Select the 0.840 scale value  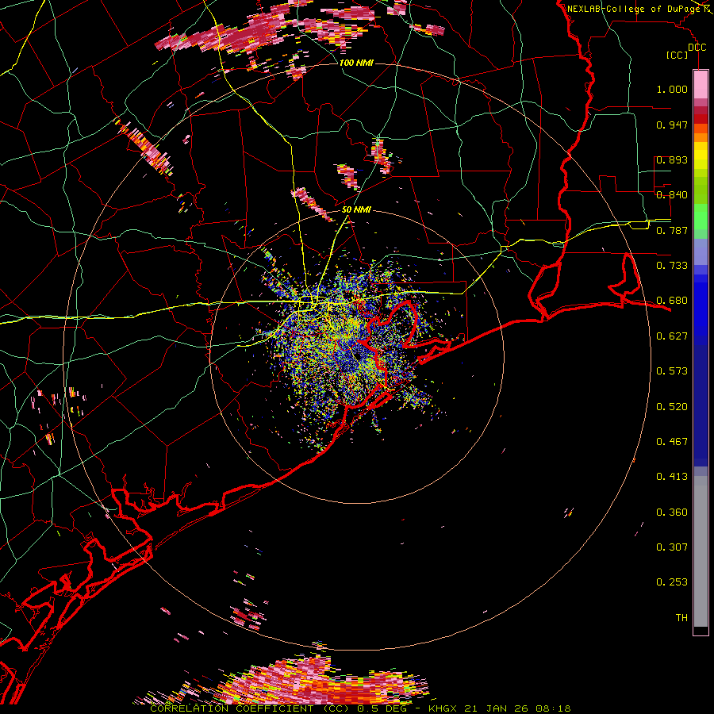(x=672, y=195)
